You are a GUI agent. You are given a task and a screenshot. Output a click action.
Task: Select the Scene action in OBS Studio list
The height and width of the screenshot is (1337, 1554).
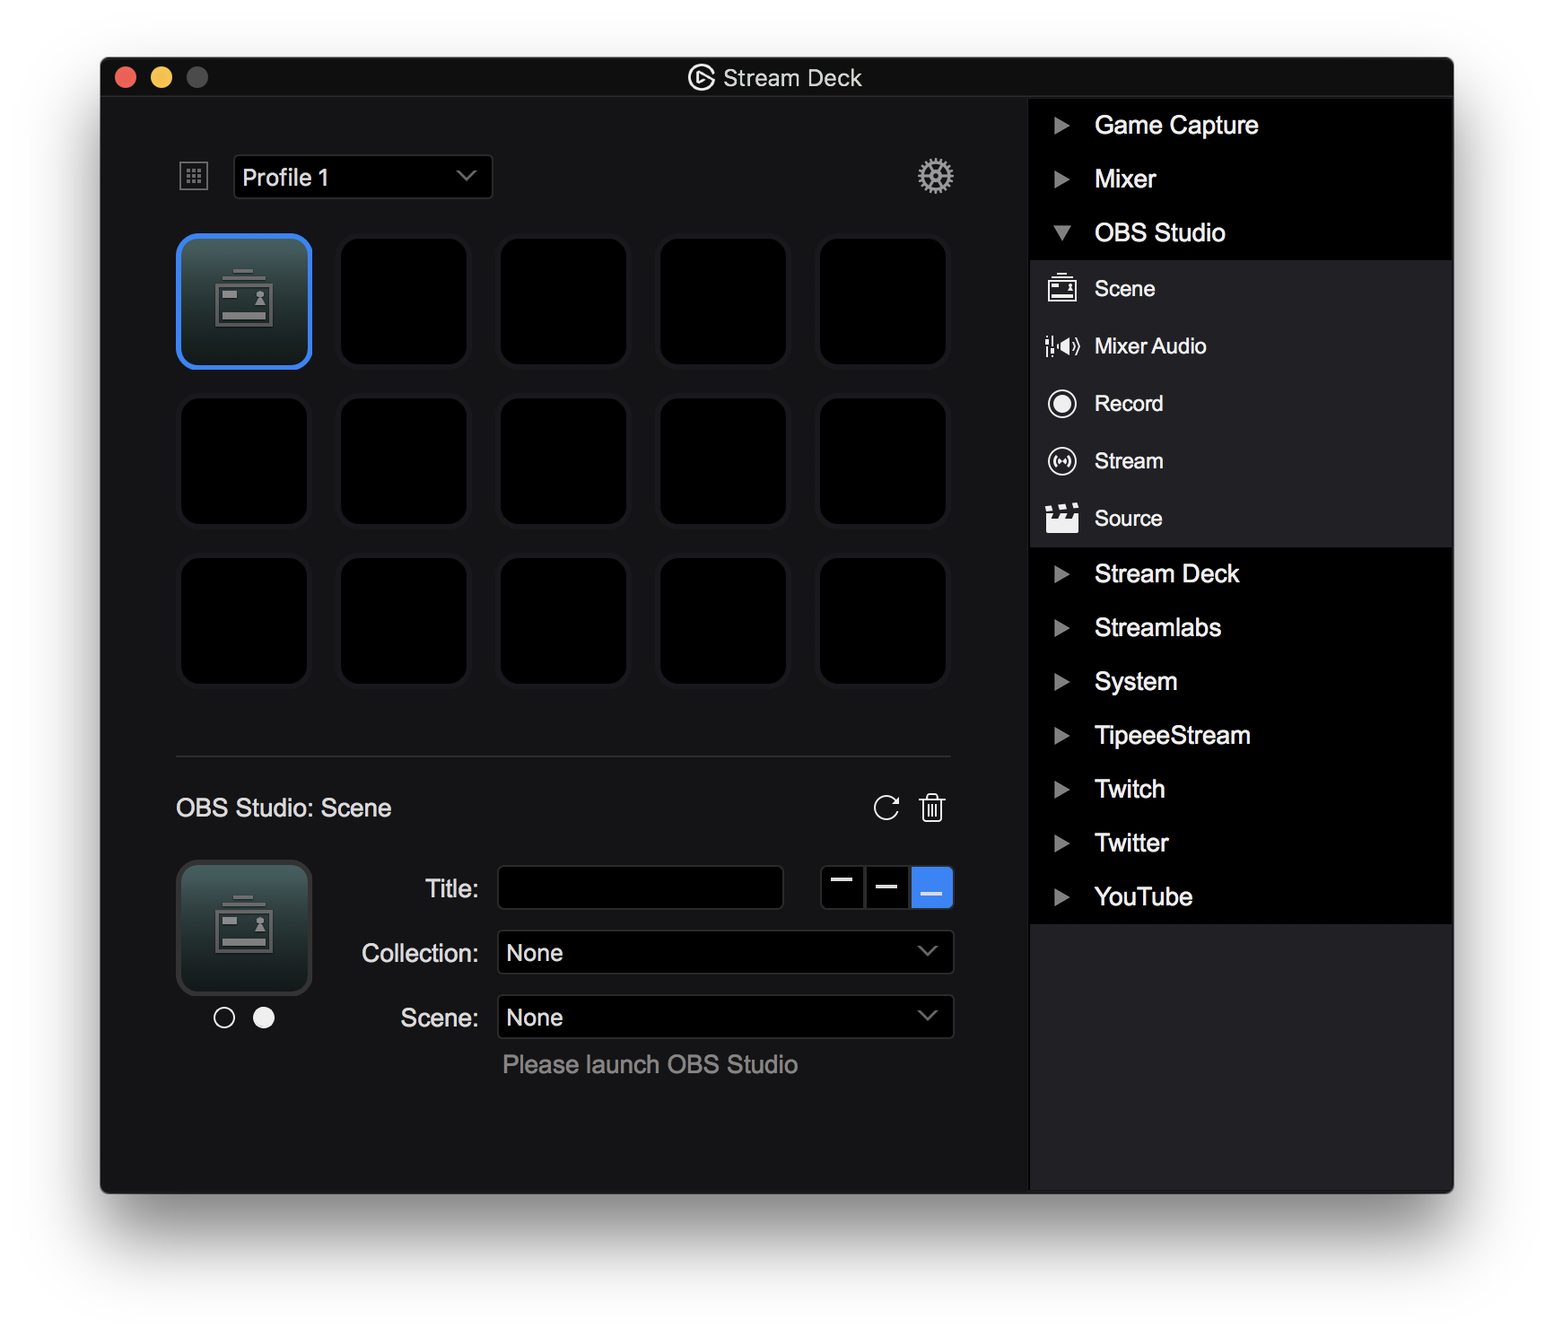[1123, 289]
